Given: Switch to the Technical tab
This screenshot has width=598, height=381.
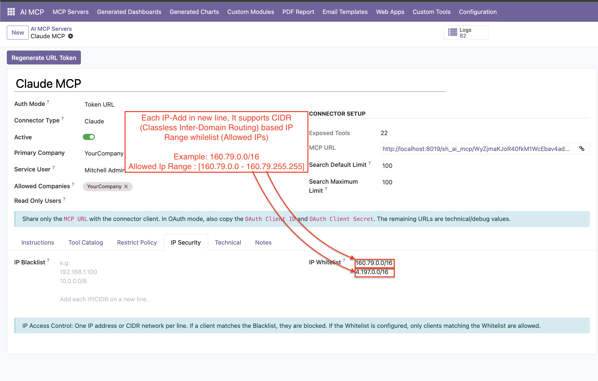Looking at the screenshot, I should tap(228, 242).
